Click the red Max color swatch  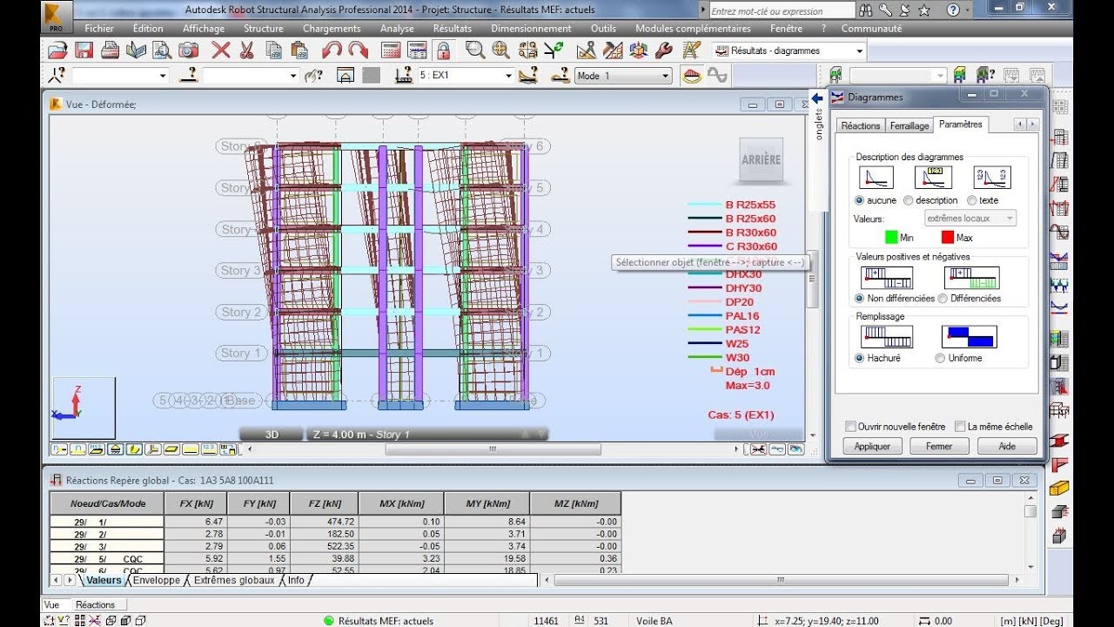pos(948,237)
